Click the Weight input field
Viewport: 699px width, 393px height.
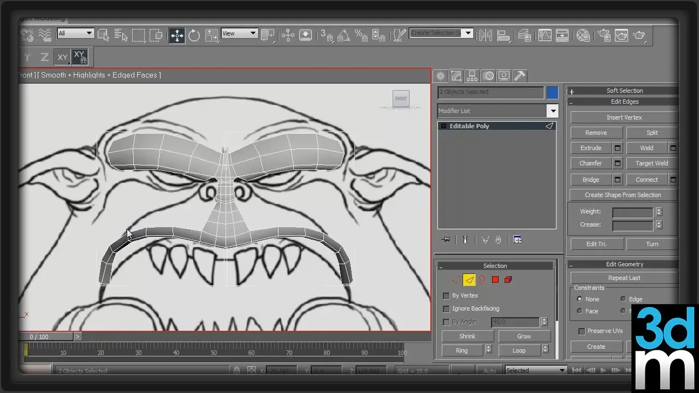[x=632, y=212]
